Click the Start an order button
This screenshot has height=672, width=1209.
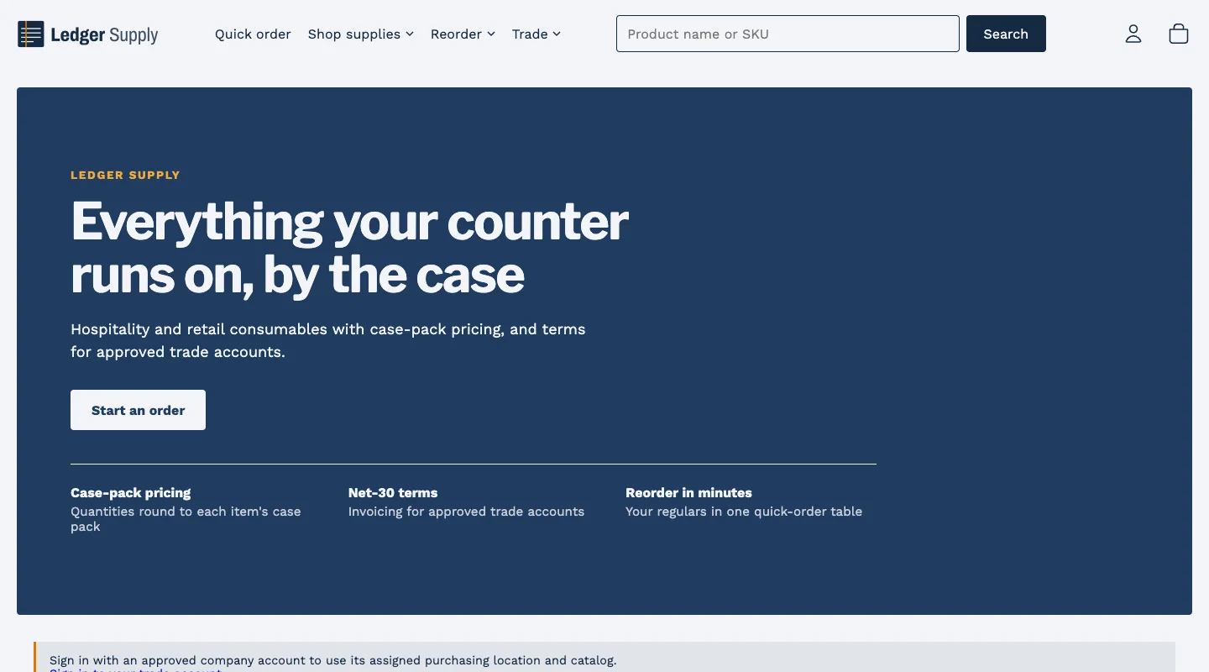click(x=138, y=410)
